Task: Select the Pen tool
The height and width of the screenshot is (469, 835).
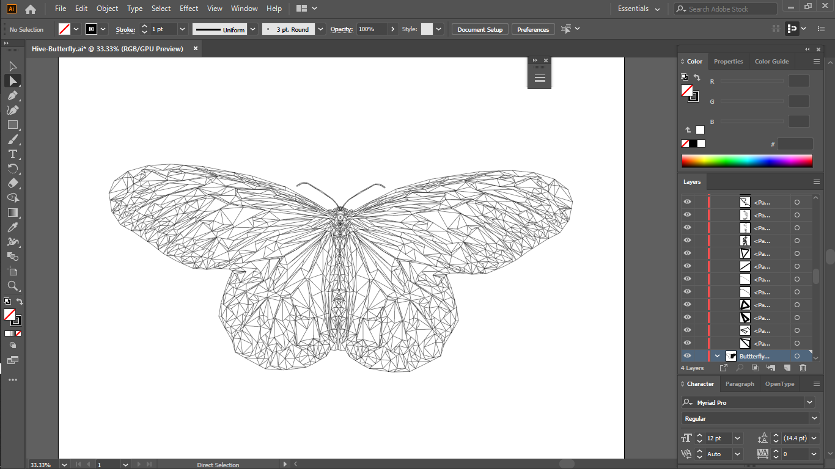Action: pos(13,95)
